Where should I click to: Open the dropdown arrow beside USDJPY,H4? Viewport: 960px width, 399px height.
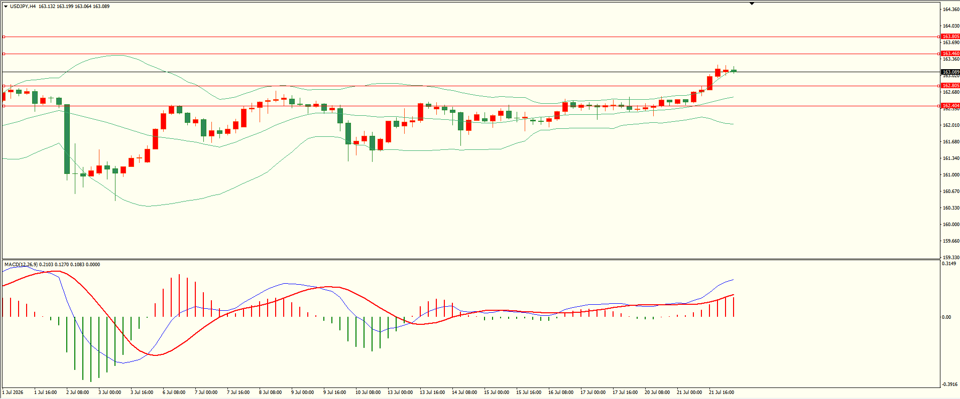[x=6, y=7]
